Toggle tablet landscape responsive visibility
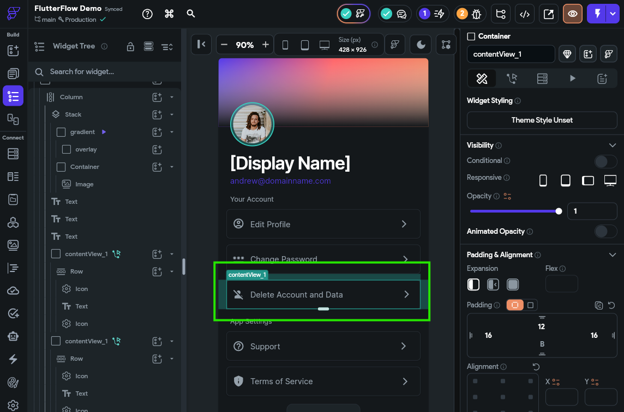This screenshot has width=624, height=412. tap(588, 180)
